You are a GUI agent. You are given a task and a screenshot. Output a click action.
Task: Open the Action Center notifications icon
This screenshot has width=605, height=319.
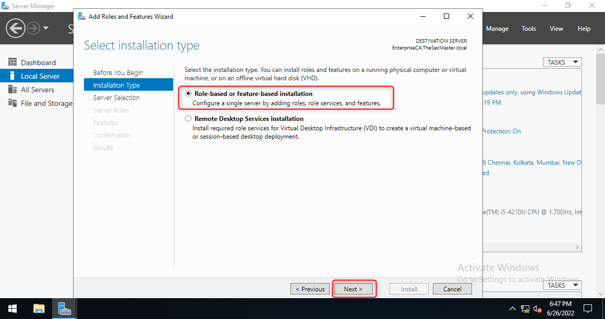(588, 309)
